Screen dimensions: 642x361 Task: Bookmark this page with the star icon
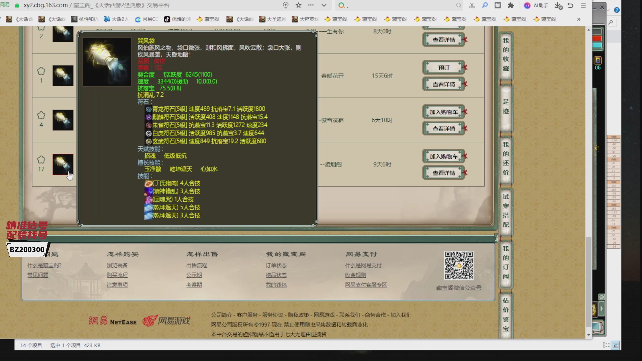pyautogui.click(x=299, y=5)
